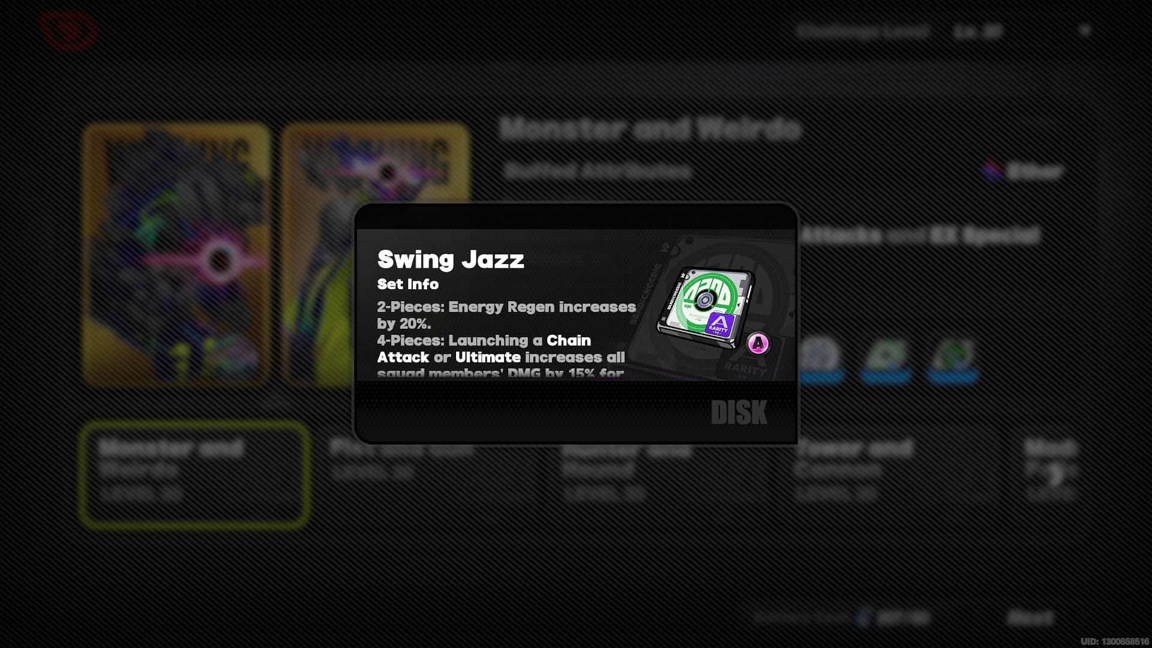Select the highlighted Monster and Weirdo stage

point(194,474)
